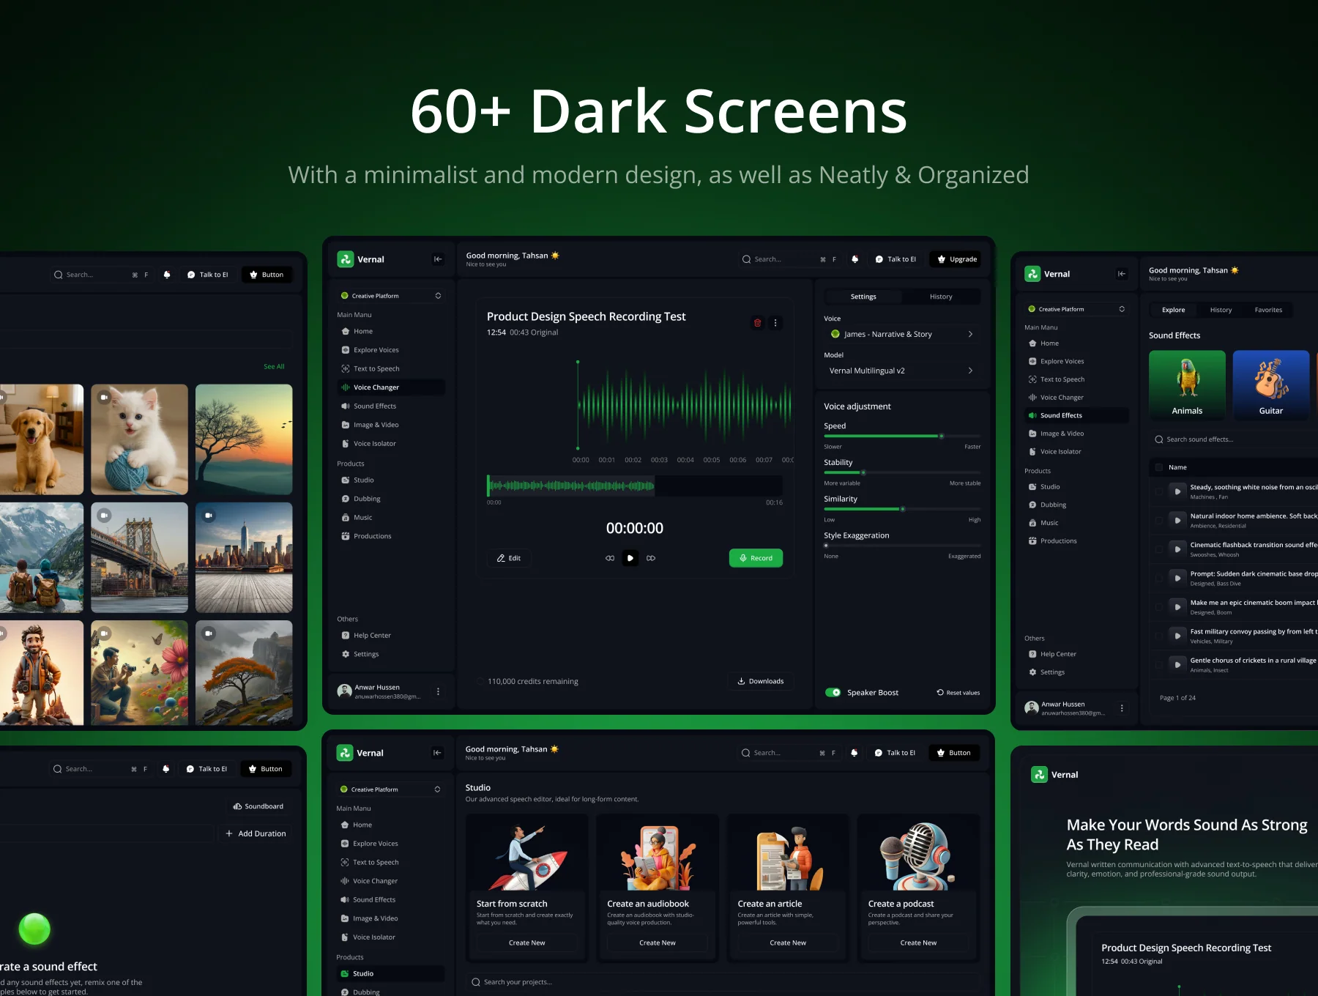Click Soundboard button in bottom-left window
Screen dimensions: 1318x996
pyautogui.click(x=258, y=806)
